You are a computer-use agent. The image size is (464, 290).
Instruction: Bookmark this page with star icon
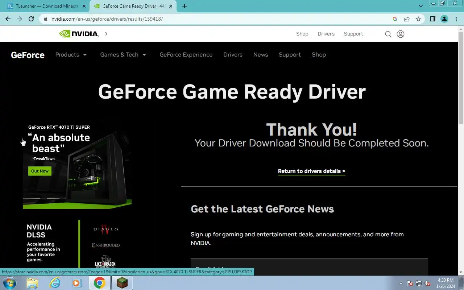418,19
